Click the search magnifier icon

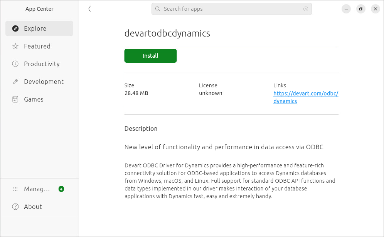(x=158, y=8)
